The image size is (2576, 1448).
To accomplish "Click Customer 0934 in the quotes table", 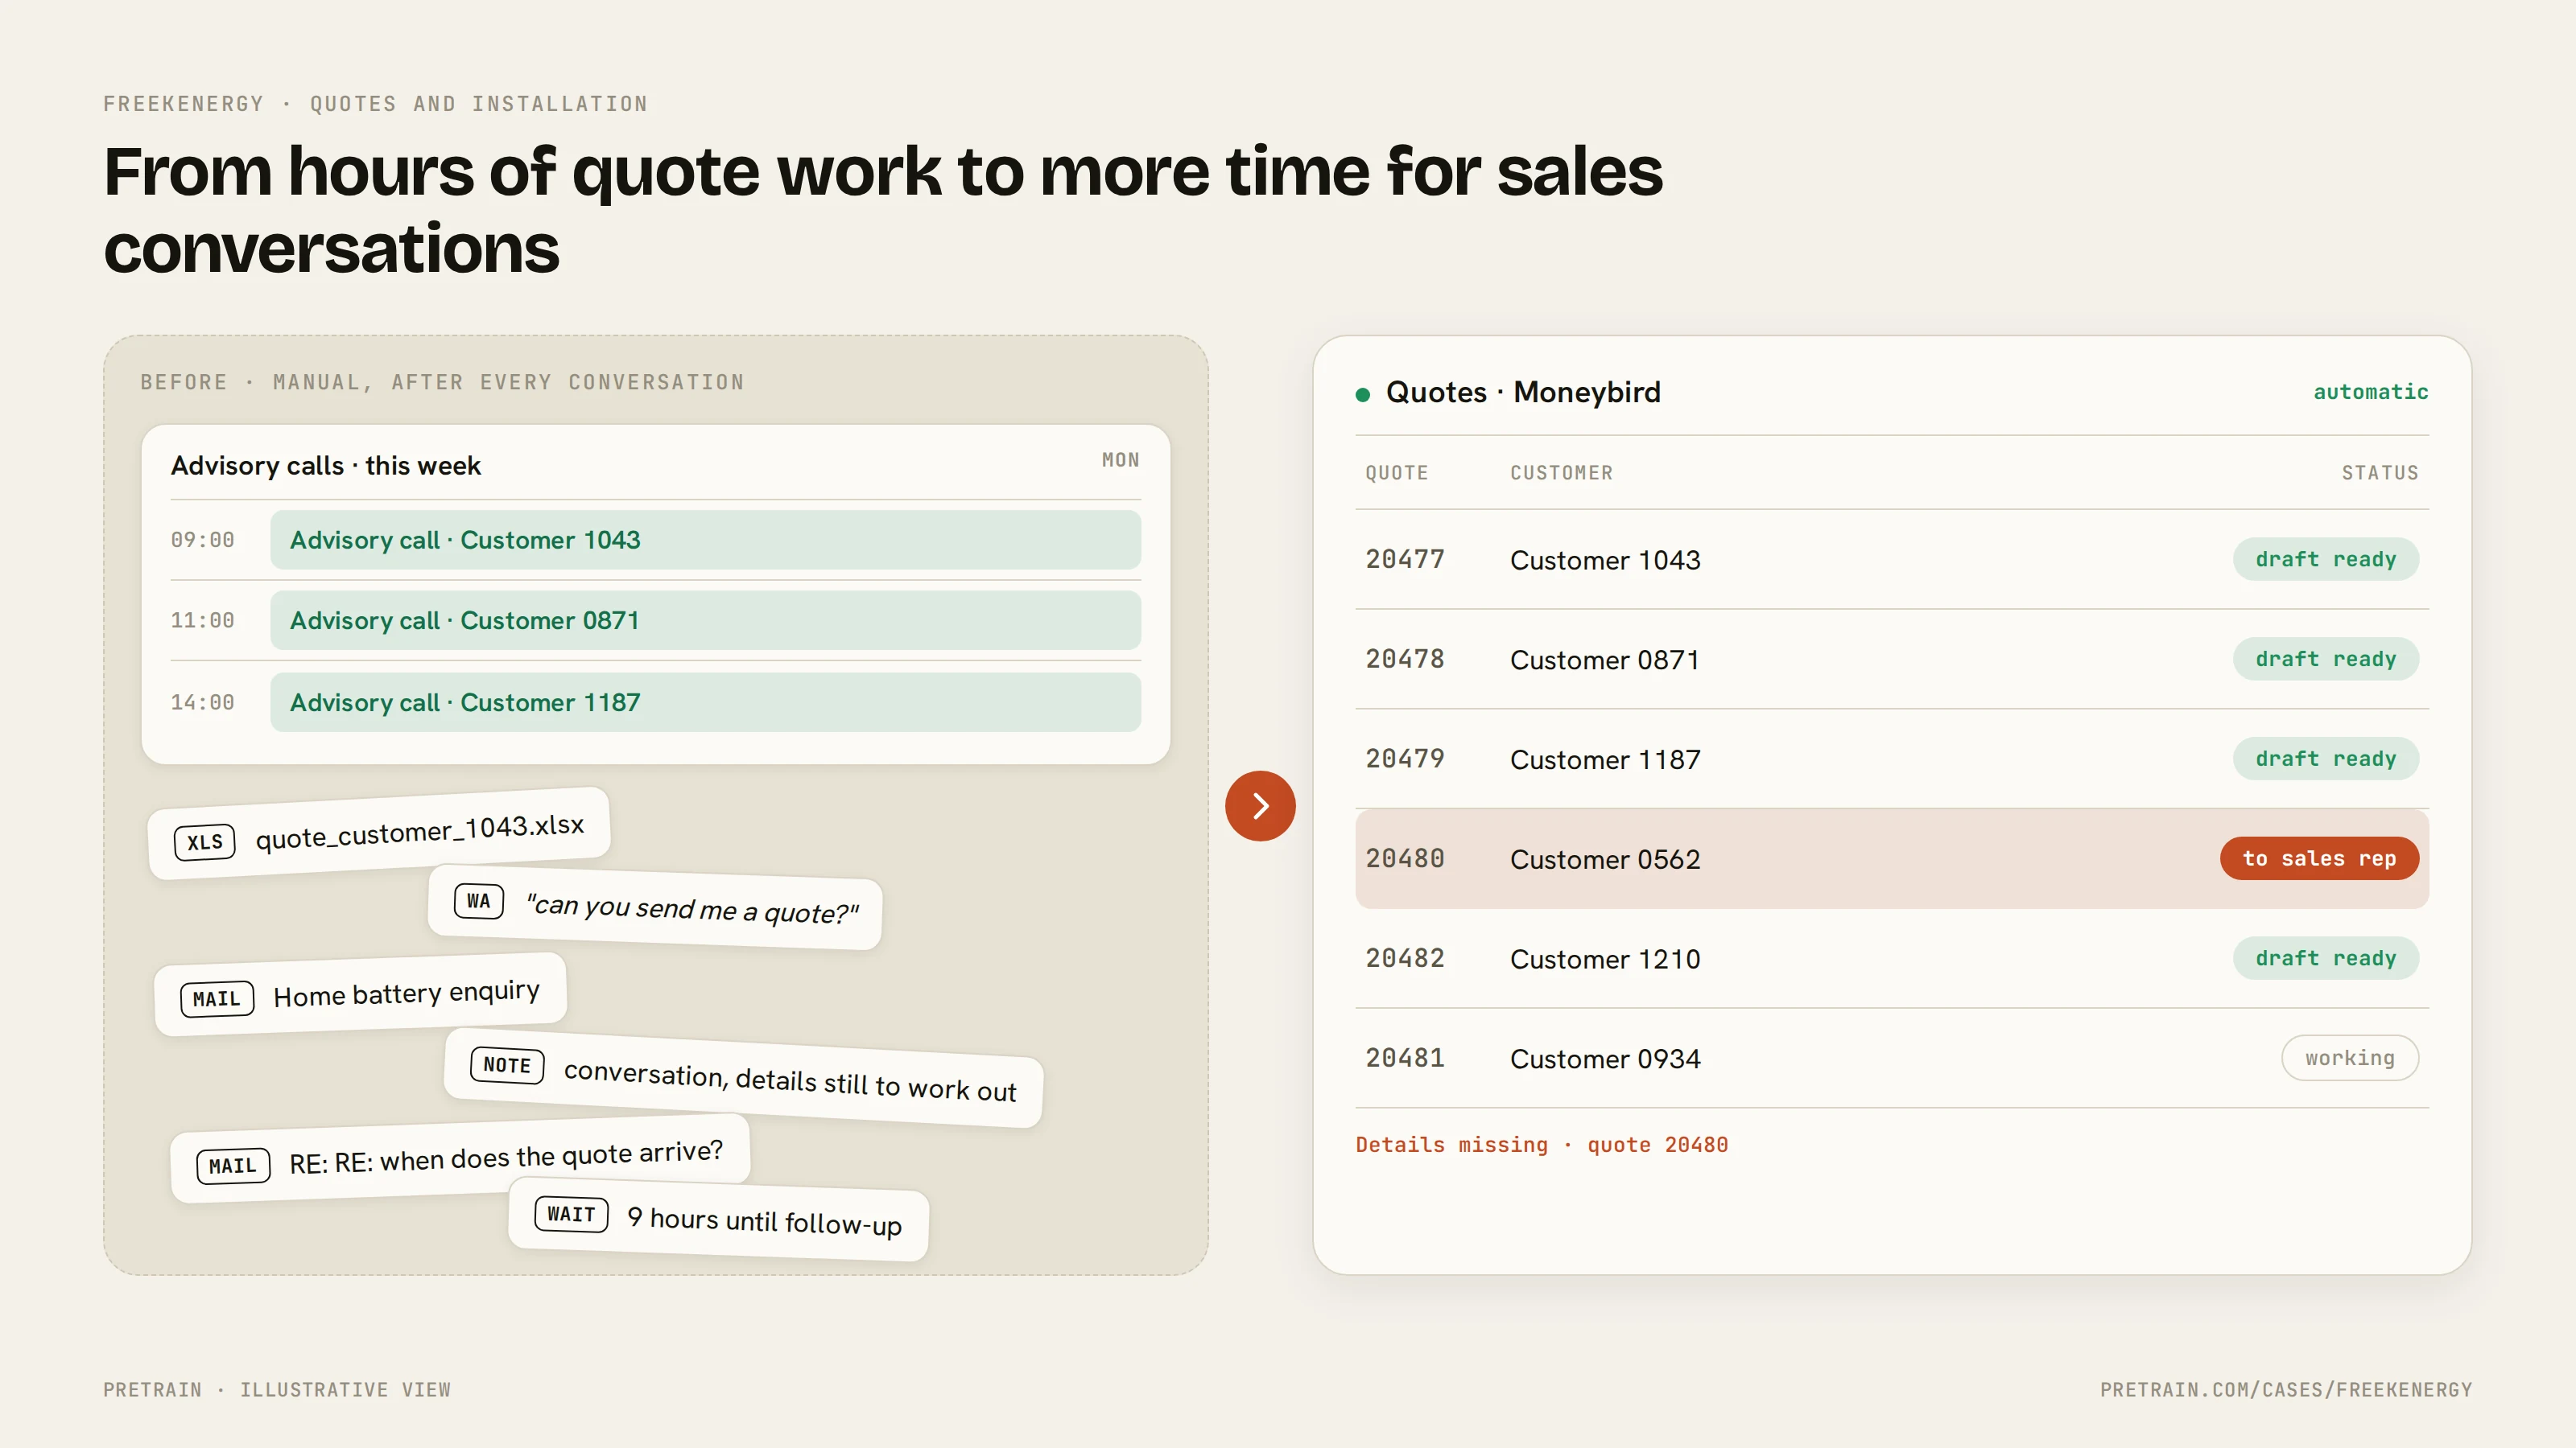I will coord(1605,1059).
